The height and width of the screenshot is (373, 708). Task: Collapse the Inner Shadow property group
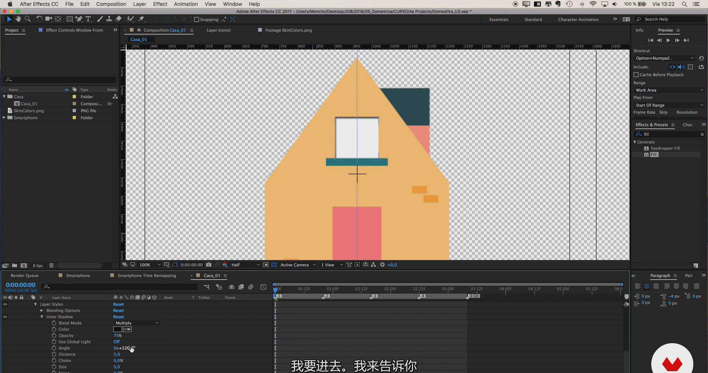(x=42, y=317)
